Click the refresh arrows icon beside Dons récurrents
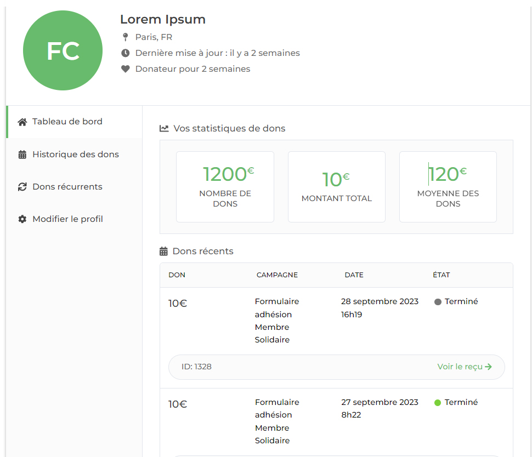The height and width of the screenshot is (457, 532). 22,187
